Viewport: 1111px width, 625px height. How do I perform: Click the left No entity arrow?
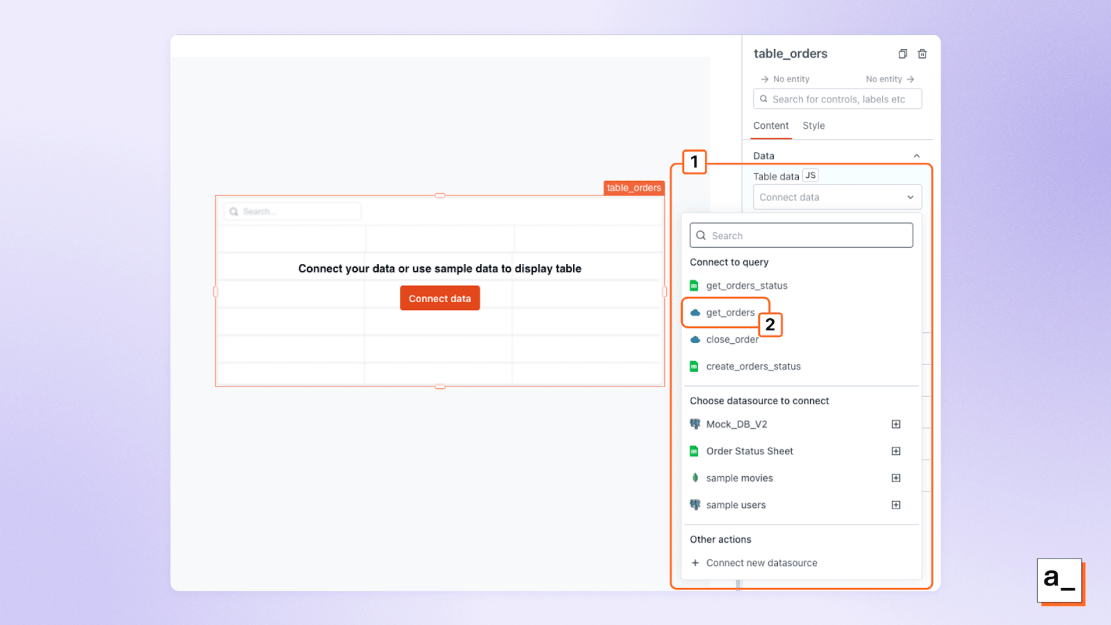(x=765, y=79)
